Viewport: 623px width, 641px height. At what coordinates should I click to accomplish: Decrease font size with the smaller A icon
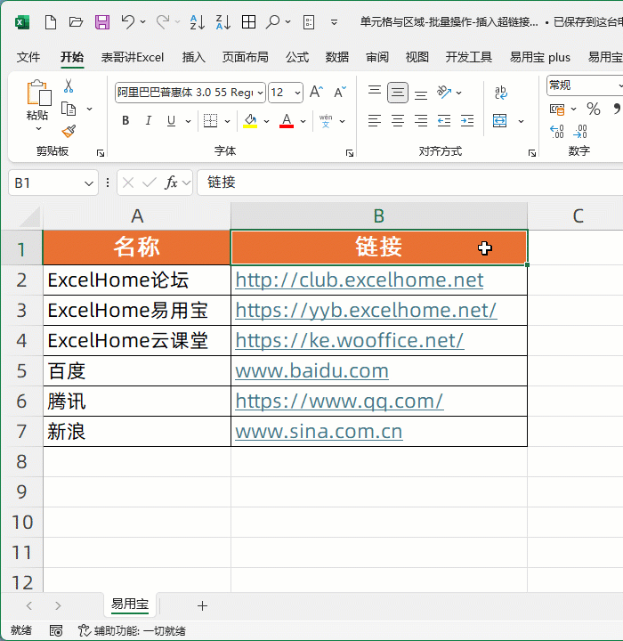click(x=340, y=92)
